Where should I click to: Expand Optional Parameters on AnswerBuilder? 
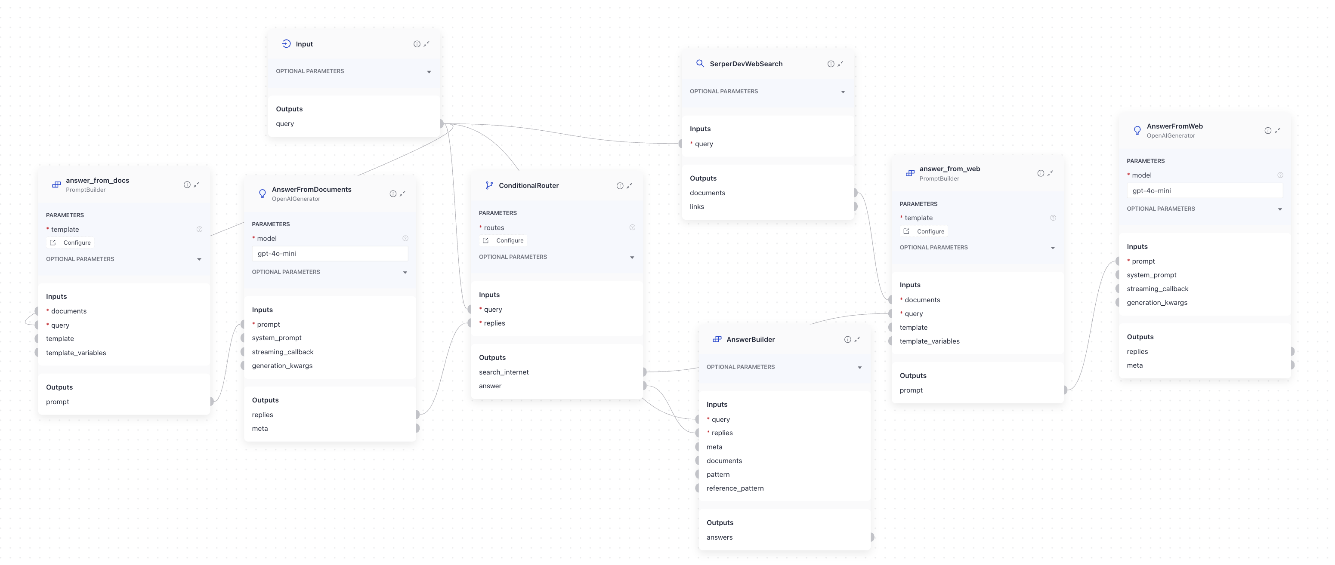[x=860, y=367]
